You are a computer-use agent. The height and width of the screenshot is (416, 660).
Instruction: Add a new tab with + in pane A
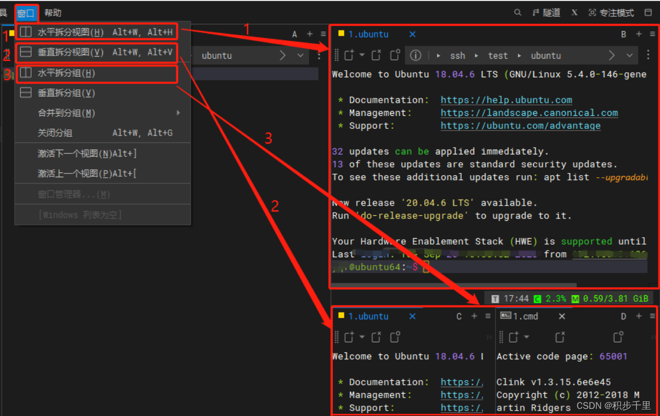(310, 34)
